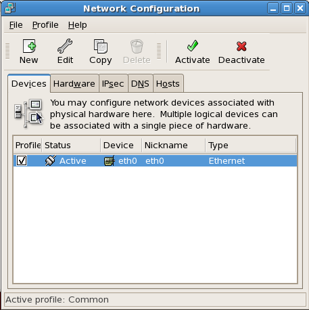Open the Profile menu
This screenshot has height=310, width=309.
[45, 25]
